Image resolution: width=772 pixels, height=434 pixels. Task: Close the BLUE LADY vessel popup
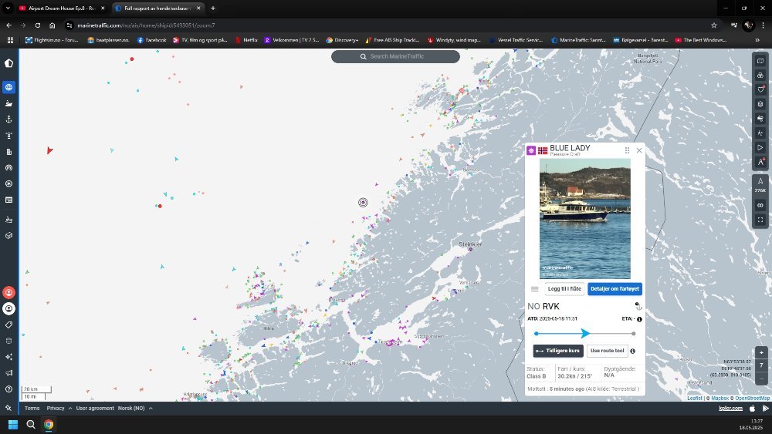(x=639, y=150)
